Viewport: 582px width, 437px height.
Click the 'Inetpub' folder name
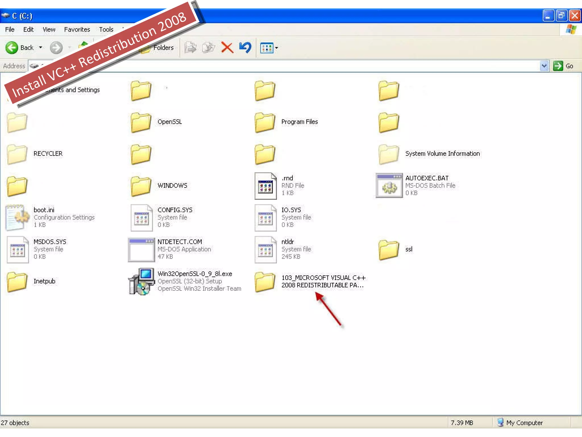(x=44, y=281)
